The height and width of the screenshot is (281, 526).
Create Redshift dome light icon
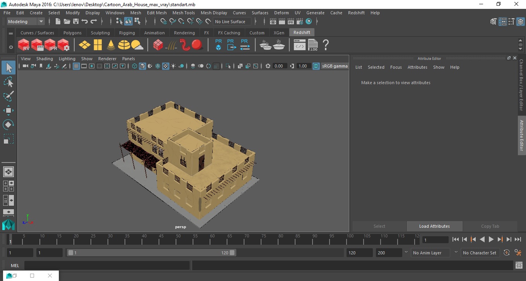pos(124,45)
